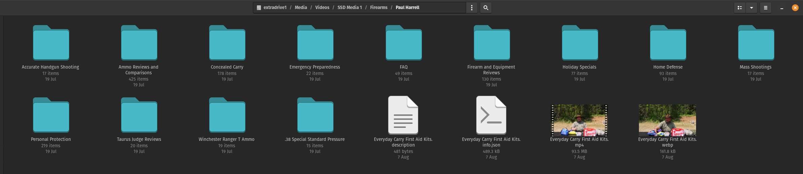Open the Emergency Preparedness folder icon
The width and height of the screenshot is (803, 174).
click(315, 43)
